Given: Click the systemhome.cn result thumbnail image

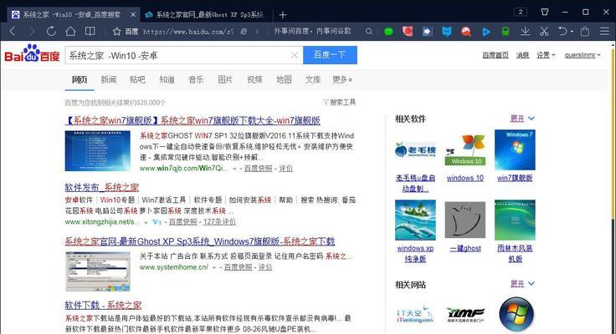Looking at the screenshot, I should 97,271.
